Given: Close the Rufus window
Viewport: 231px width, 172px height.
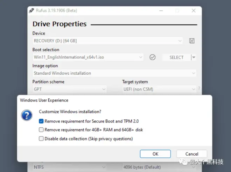Looking at the screenshot, I should [194, 10].
